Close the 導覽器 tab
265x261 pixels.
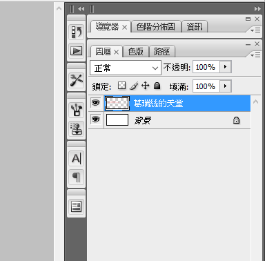coord(124,28)
